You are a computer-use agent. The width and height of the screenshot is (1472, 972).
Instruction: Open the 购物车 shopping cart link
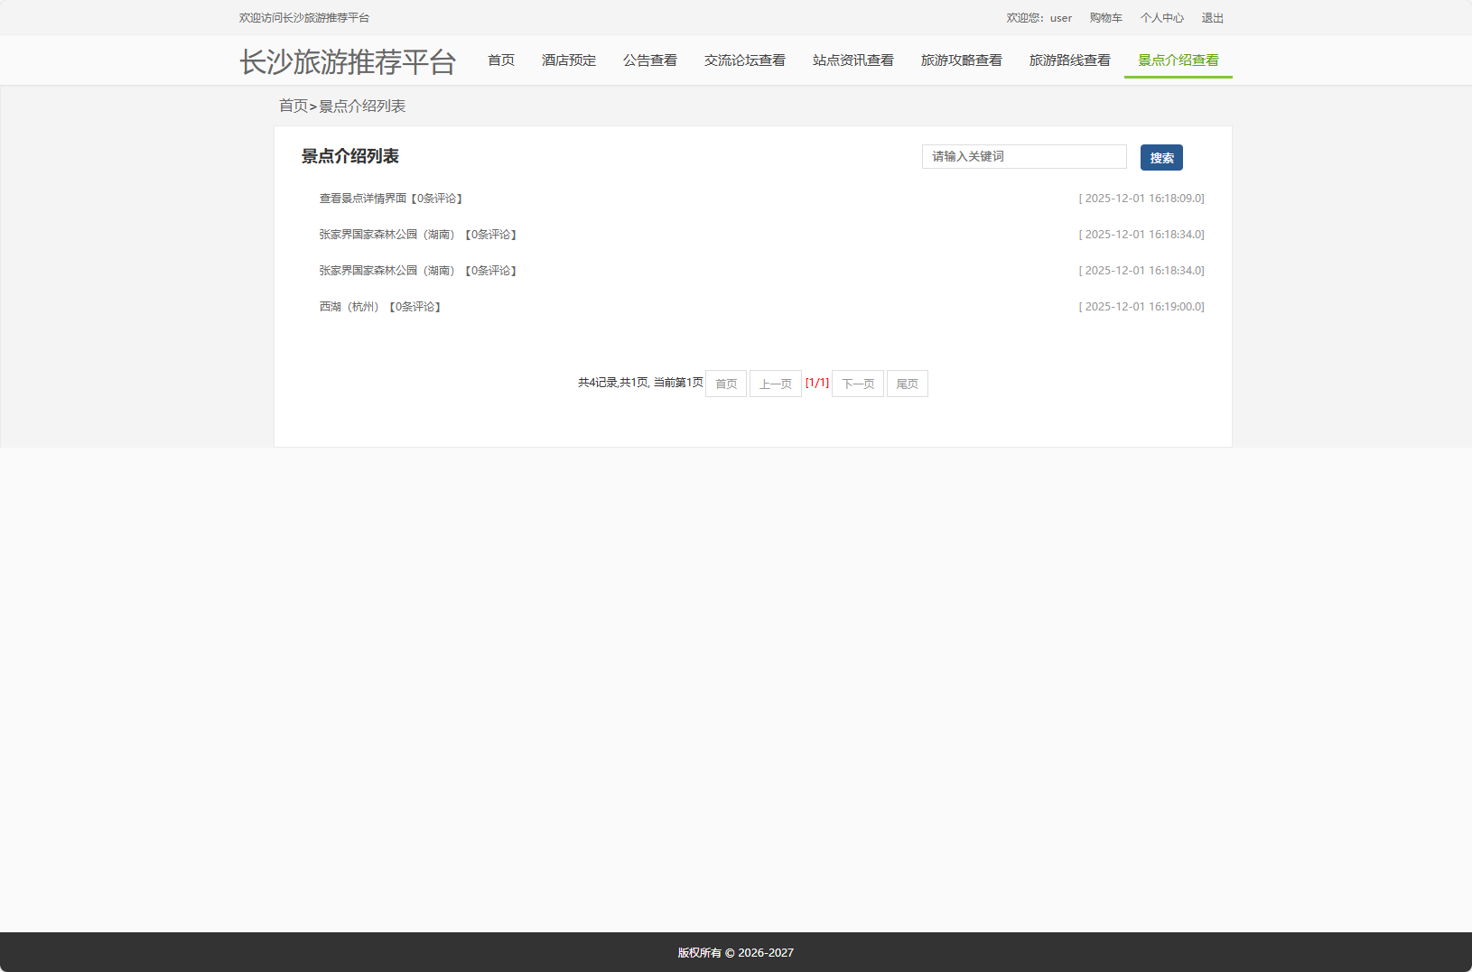point(1105,17)
